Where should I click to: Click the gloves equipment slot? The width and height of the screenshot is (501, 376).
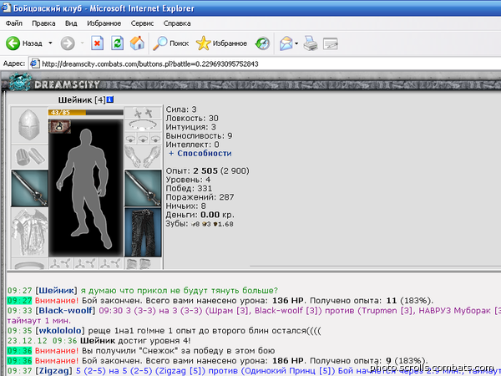point(143,157)
